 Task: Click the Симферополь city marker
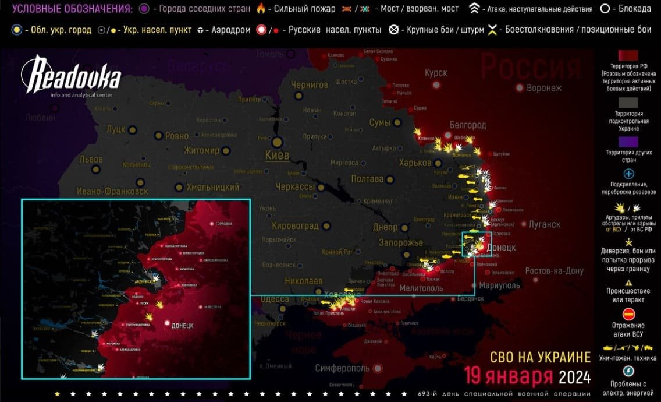(378, 368)
